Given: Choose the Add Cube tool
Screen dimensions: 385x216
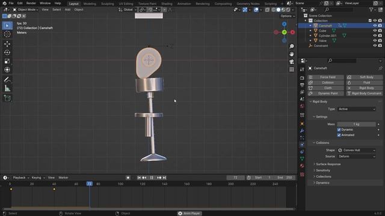Looking at the screenshot, I should click(x=7, y=98).
